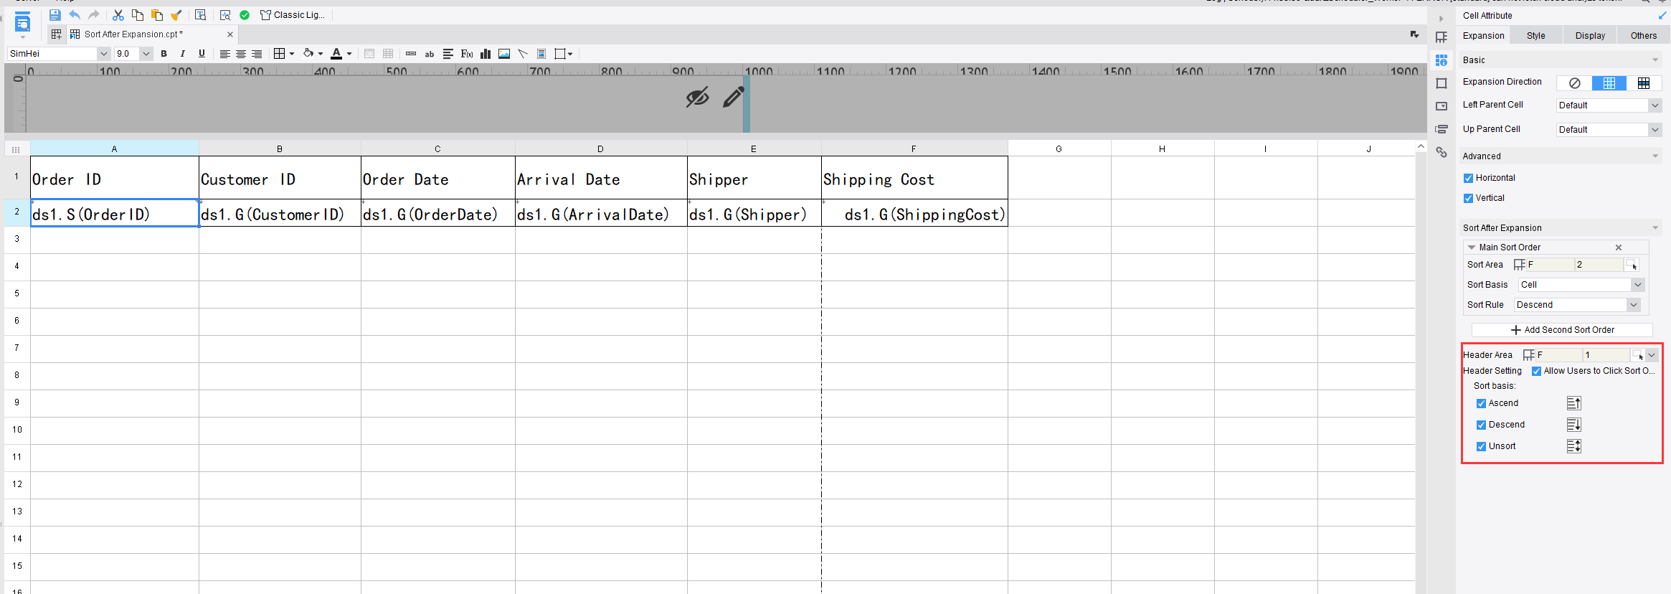Toggle Allow Users to Click Sort checkbox

tap(1536, 371)
